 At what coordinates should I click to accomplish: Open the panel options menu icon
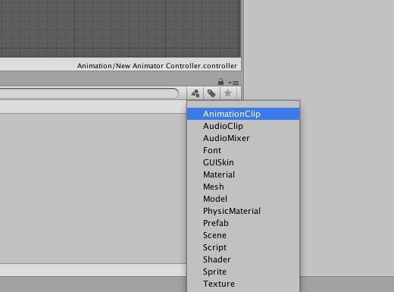pos(233,83)
